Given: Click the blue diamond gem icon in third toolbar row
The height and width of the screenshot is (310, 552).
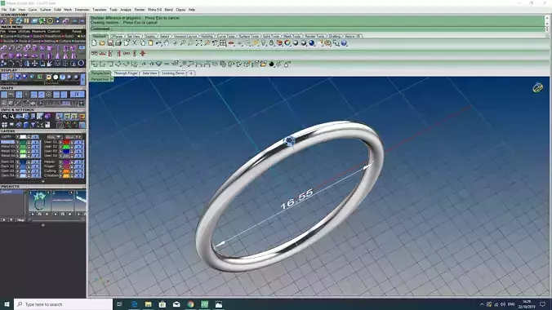Looking at the screenshot, I should point(158,64).
